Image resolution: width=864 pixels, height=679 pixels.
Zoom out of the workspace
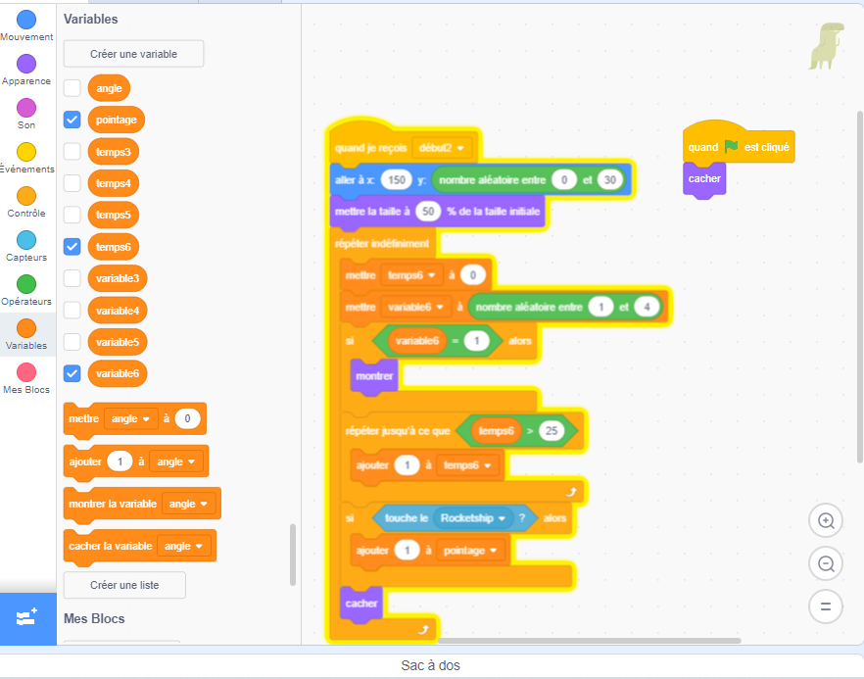pos(826,563)
